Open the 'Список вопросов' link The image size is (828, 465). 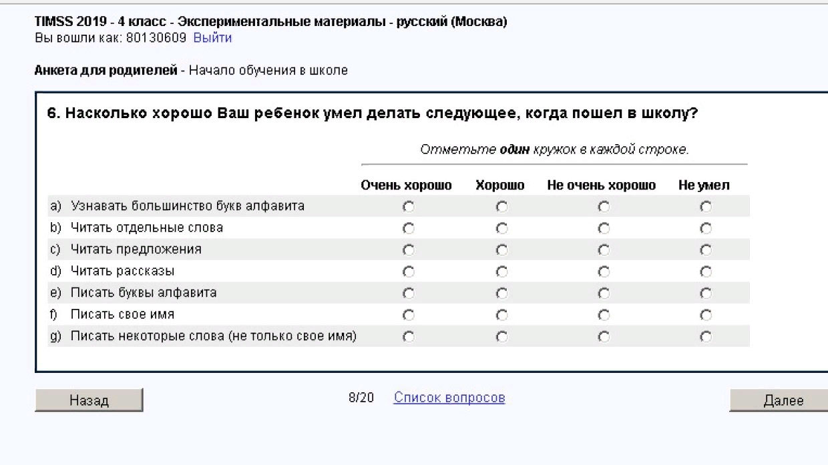(x=449, y=398)
